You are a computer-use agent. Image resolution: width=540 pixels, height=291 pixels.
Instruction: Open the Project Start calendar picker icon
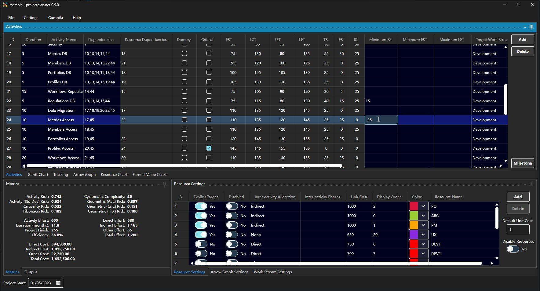(x=58, y=283)
